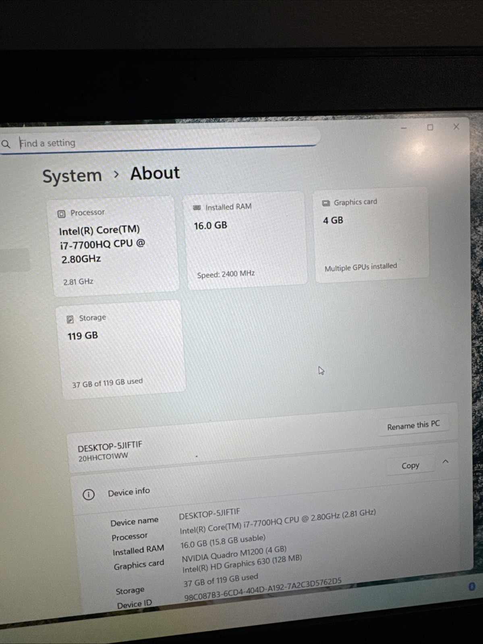Click DESKTOP-5JIFTIF name in header
The image size is (483, 644).
coord(110,447)
